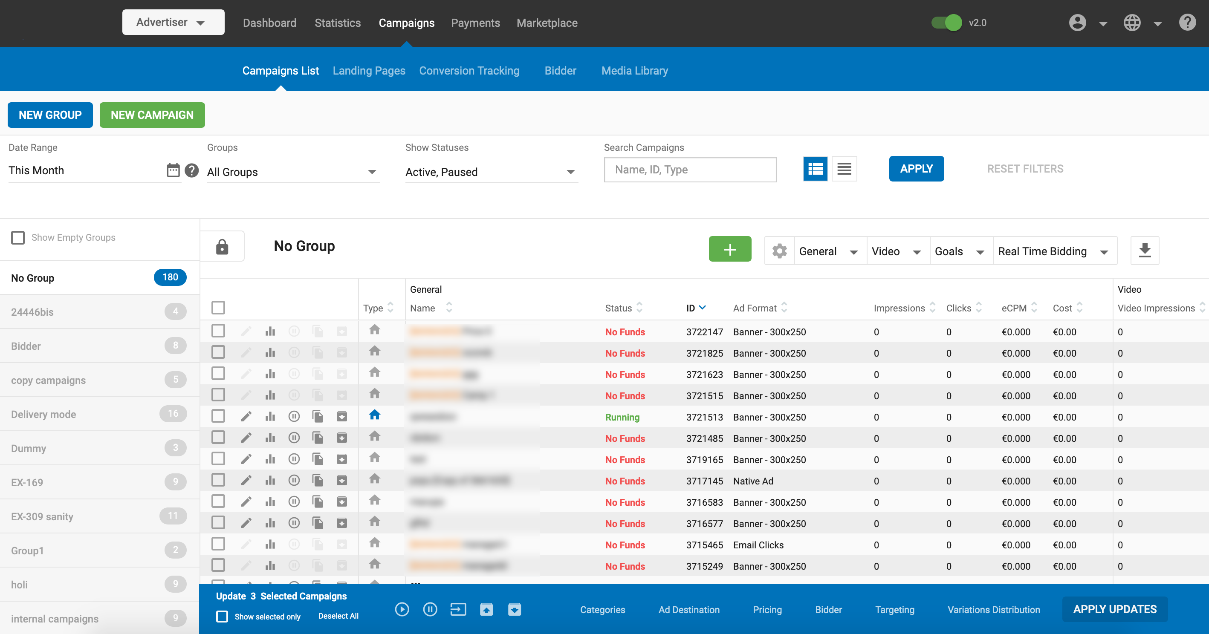Click play icon in bulk update bar
The height and width of the screenshot is (634, 1209).
[402, 609]
